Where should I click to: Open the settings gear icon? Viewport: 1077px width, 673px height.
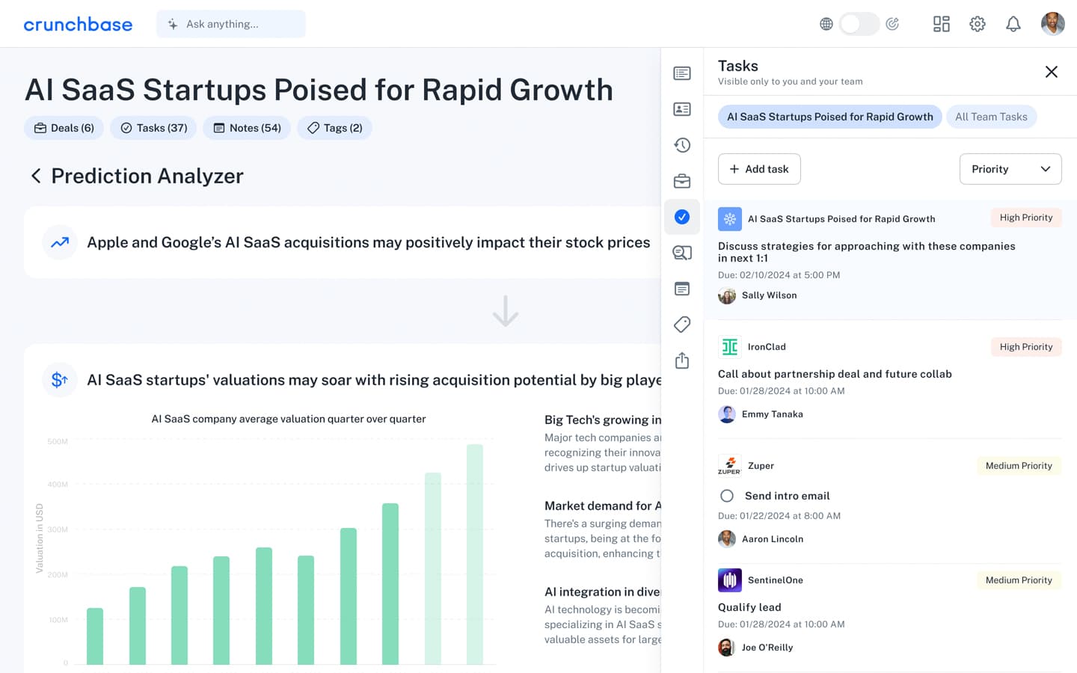[x=977, y=24]
